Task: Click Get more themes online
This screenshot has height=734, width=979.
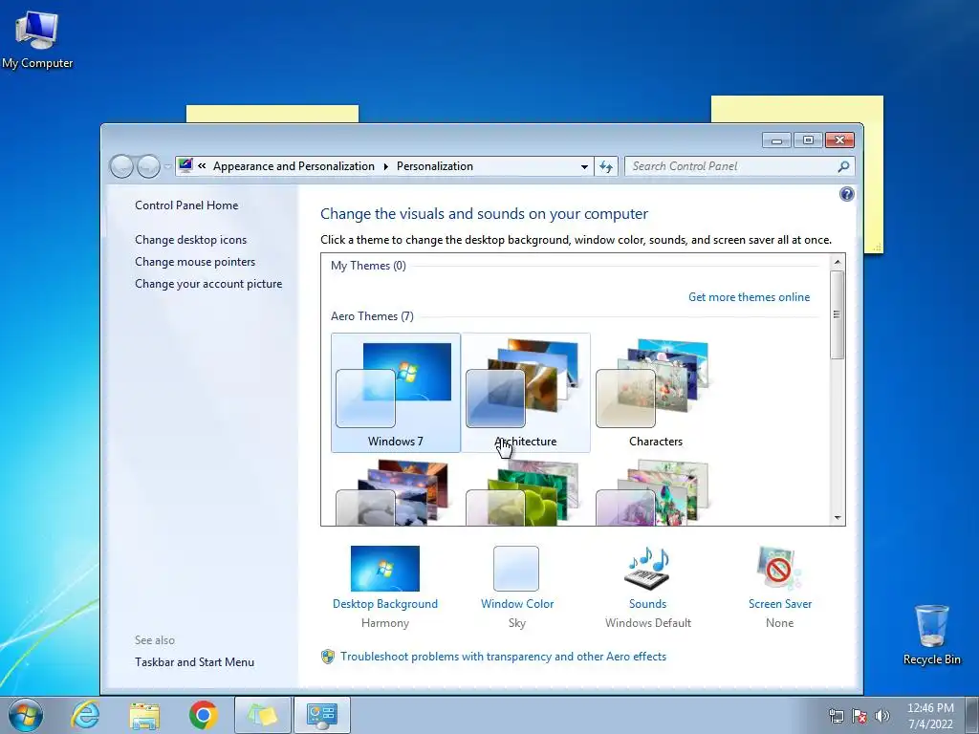Action: coord(749,297)
